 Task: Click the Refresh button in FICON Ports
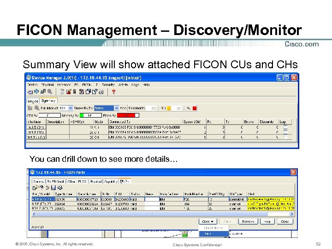[x=248, y=221]
